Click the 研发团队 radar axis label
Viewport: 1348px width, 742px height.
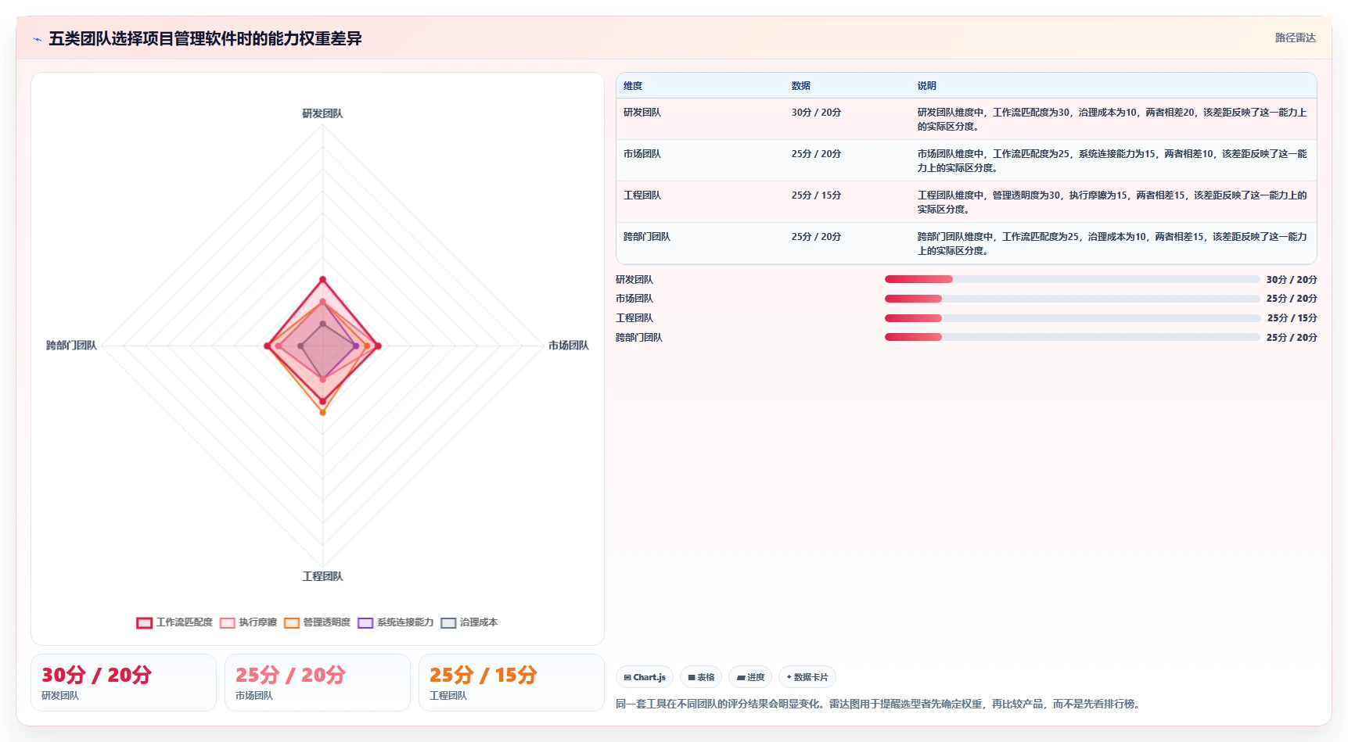click(322, 113)
